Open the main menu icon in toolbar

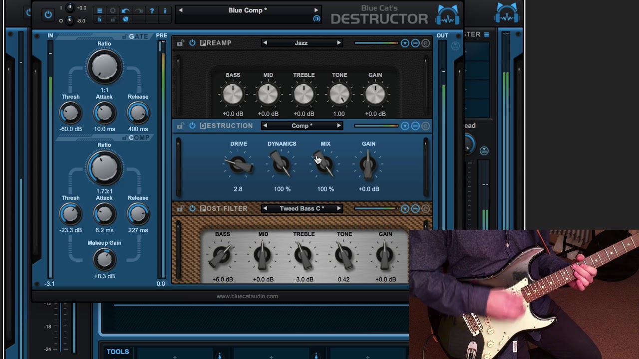(x=100, y=10)
